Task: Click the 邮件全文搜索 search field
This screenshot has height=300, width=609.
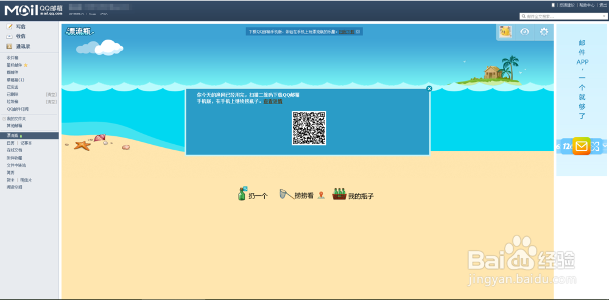Action: pyautogui.click(x=563, y=16)
